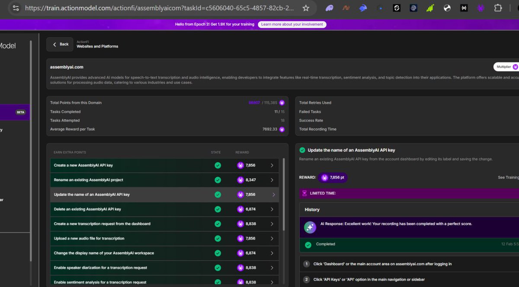Click the state check for Delete existing API key
This screenshot has height=287, width=519.
pos(218,209)
